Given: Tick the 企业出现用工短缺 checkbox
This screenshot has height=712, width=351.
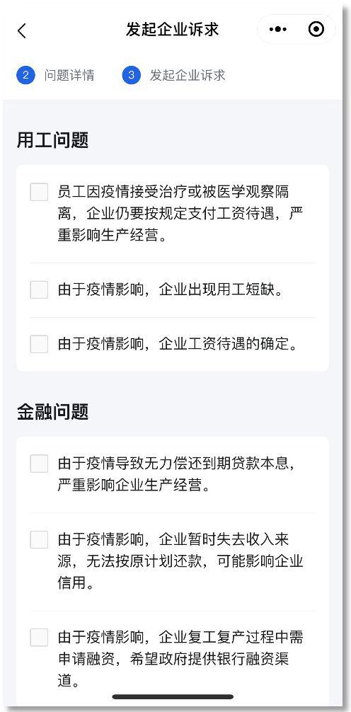Looking at the screenshot, I should tap(39, 289).
